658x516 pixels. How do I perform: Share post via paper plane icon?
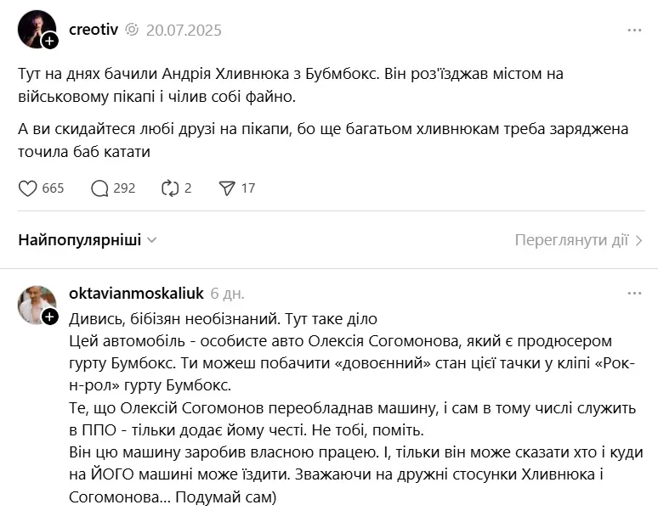(227, 188)
